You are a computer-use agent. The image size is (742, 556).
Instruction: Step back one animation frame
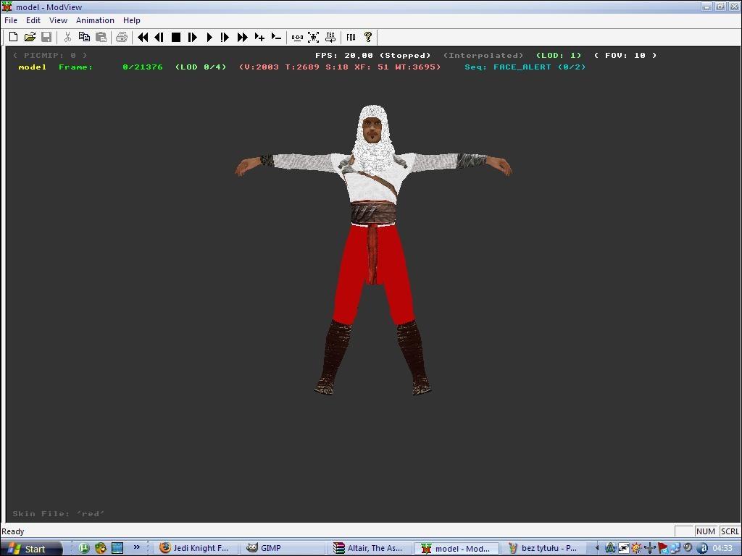coord(159,37)
